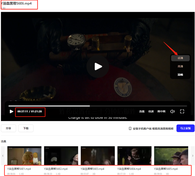The image size is (195, 176).
Task: Toggle the volume speaker icon
Action: coord(172,111)
